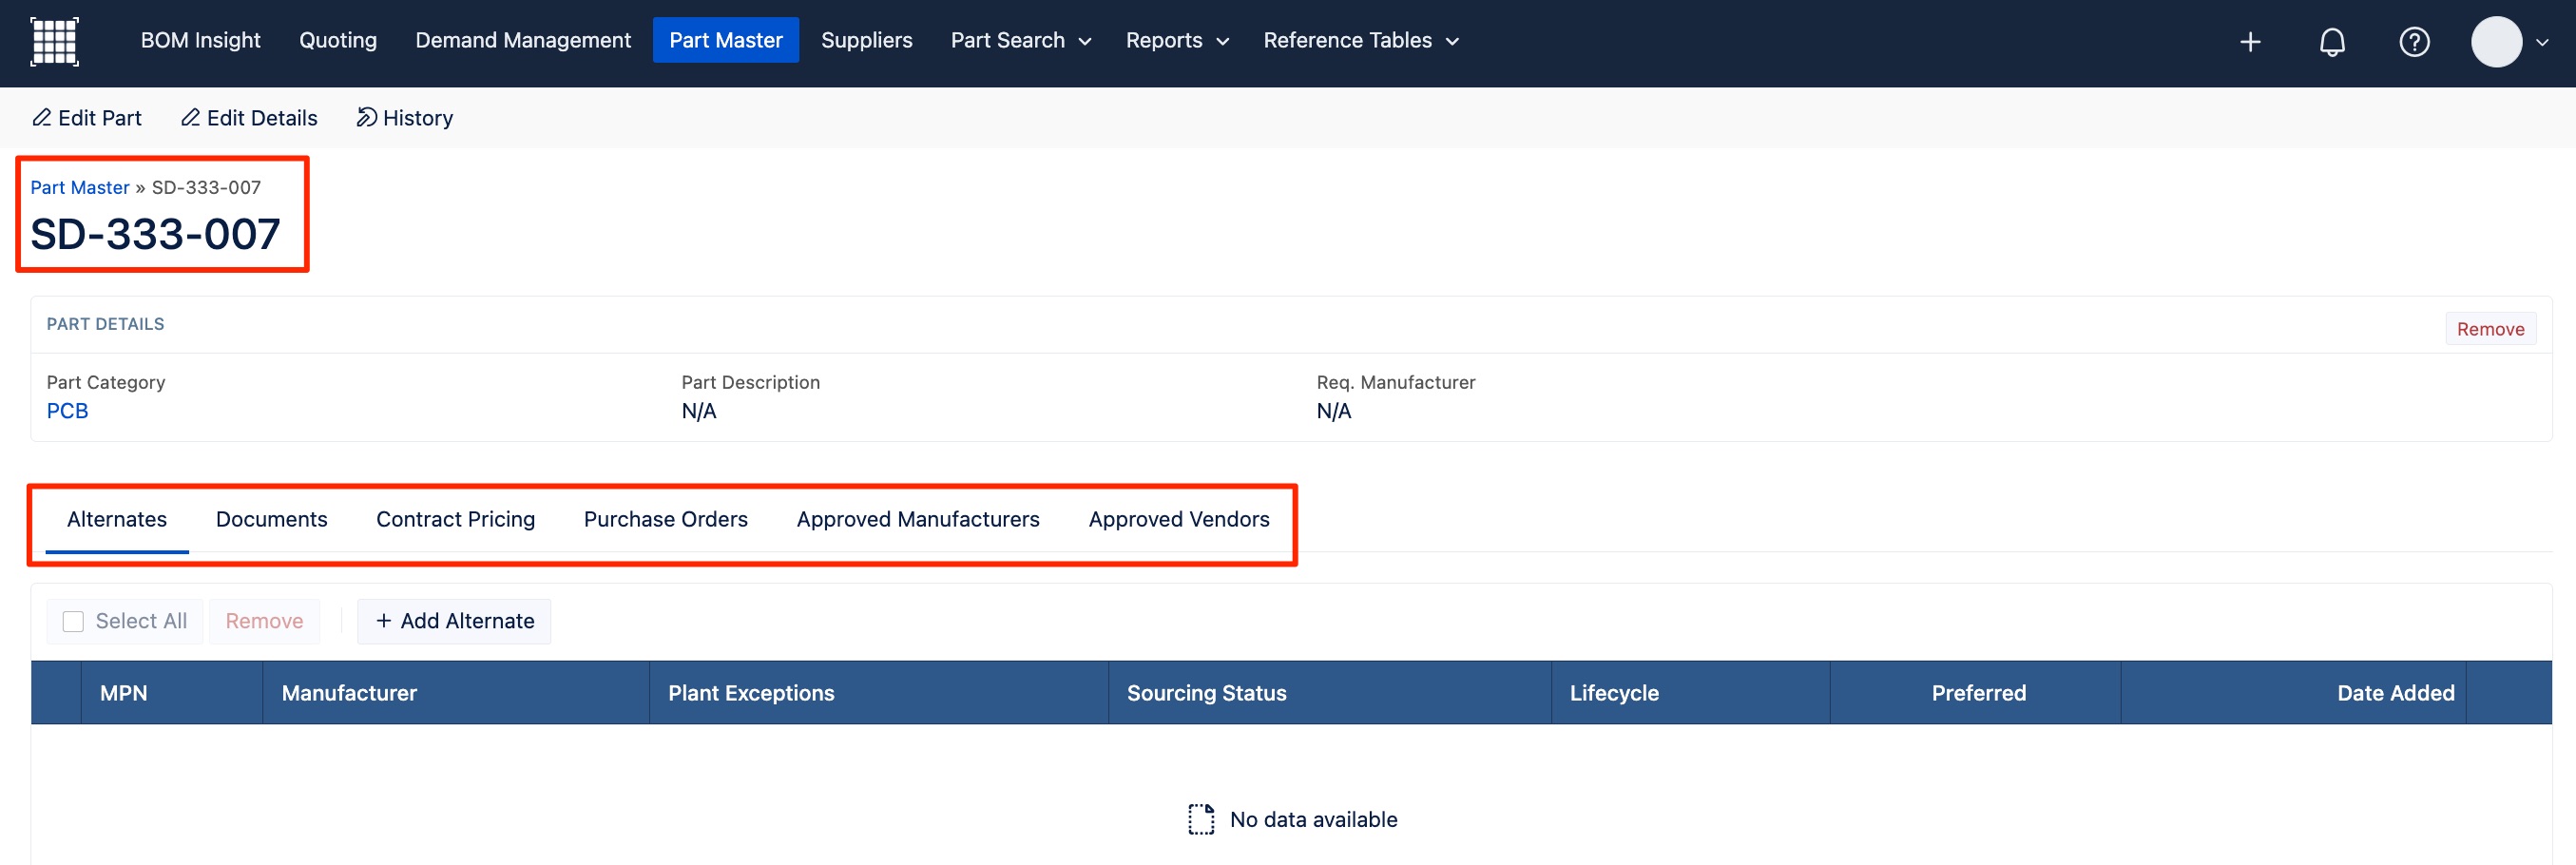The image size is (2576, 865).
Task: Switch to the Contract Pricing tab
Action: (x=455, y=520)
